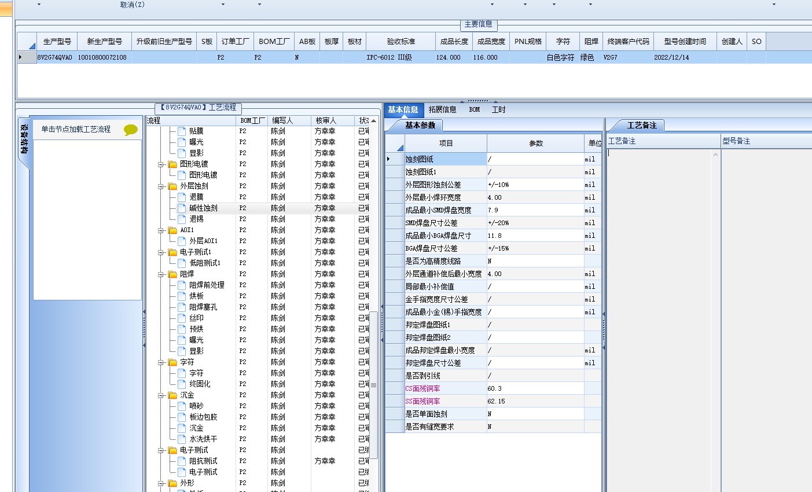Image resolution: width=812 pixels, height=492 pixels.
Task: Click the 烘板 document icon
Action: point(182,296)
